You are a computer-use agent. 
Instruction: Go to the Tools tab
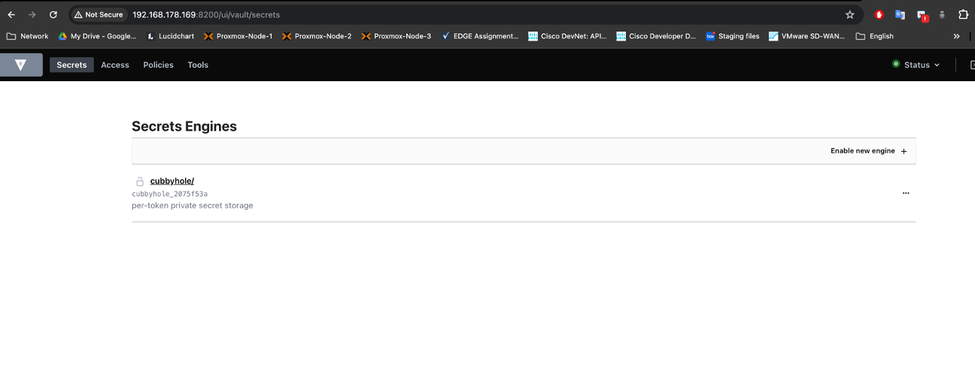tap(198, 65)
